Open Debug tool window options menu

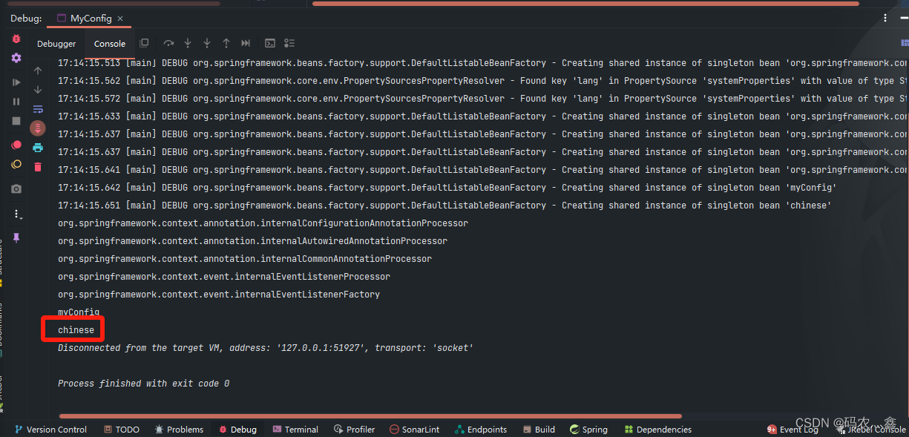point(885,18)
